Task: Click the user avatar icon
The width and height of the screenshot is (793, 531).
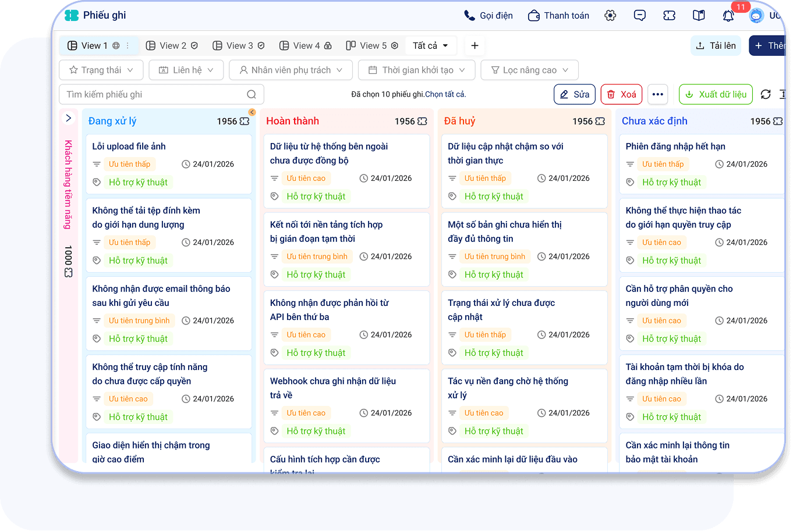Action: point(756,16)
